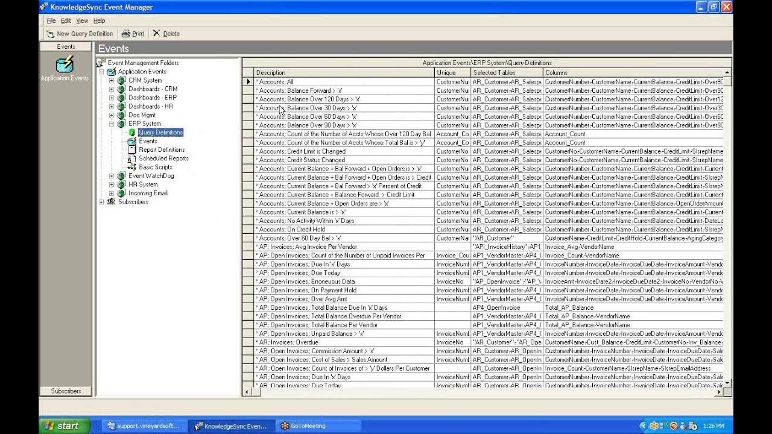Click the New Query Definition toolbar button
772x434 pixels.
[80, 34]
